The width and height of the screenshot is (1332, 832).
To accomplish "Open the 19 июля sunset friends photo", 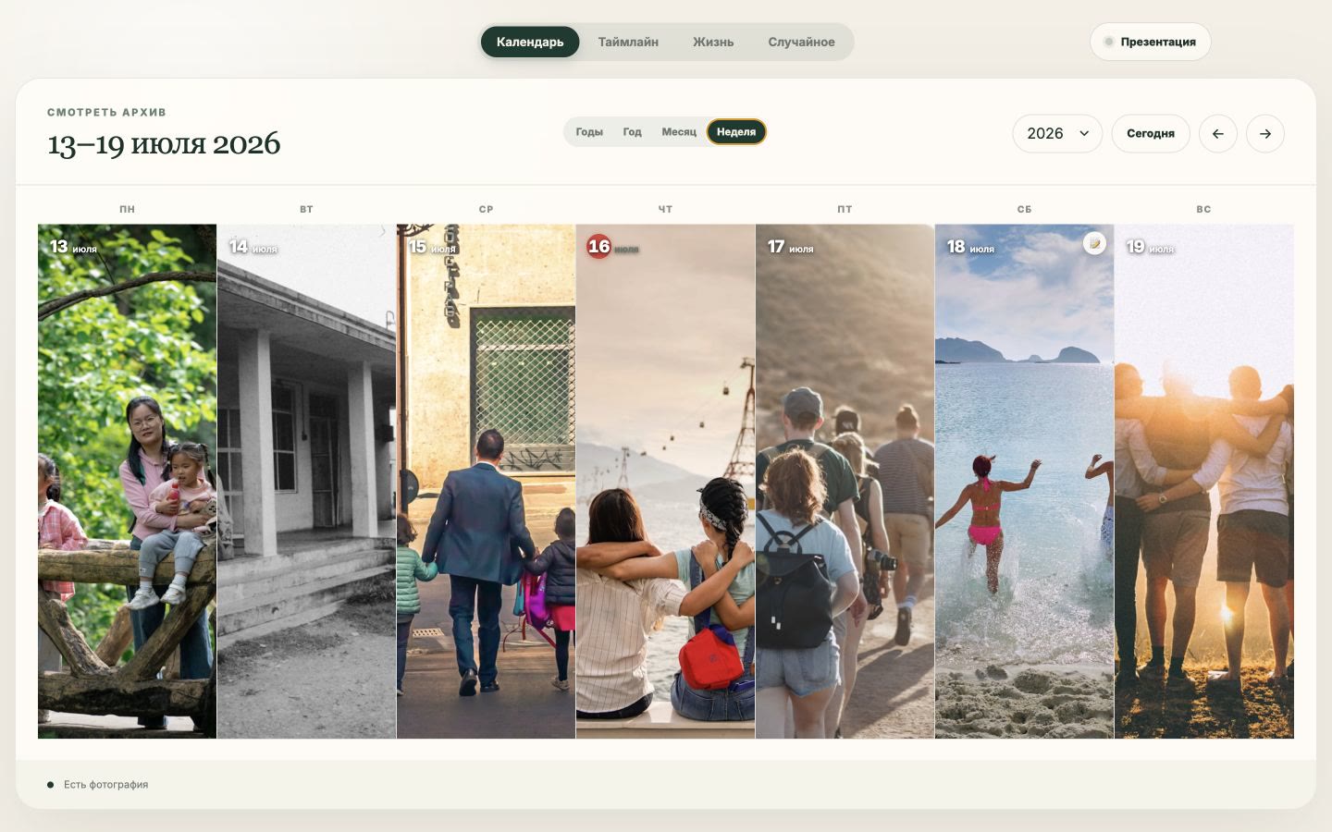I will click(x=1203, y=481).
